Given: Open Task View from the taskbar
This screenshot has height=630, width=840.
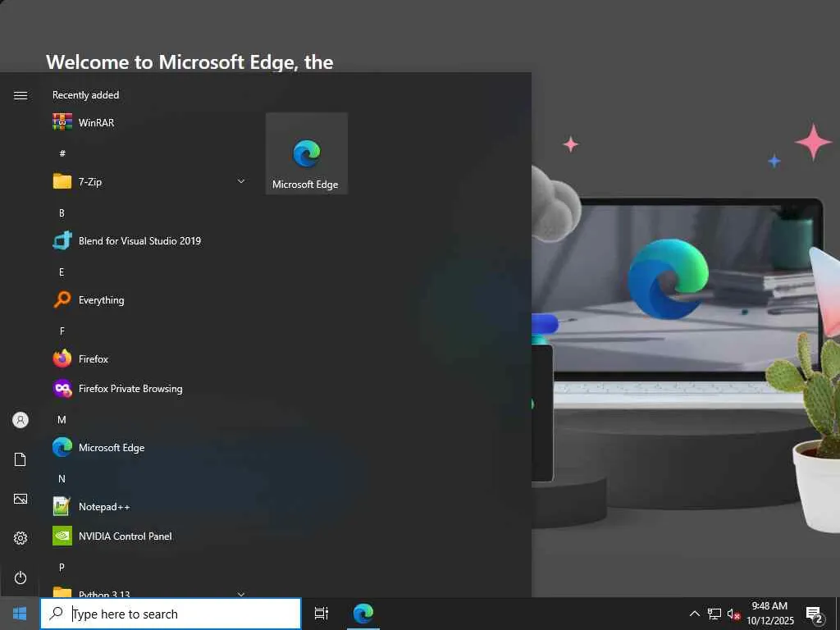Looking at the screenshot, I should pyautogui.click(x=322, y=614).
